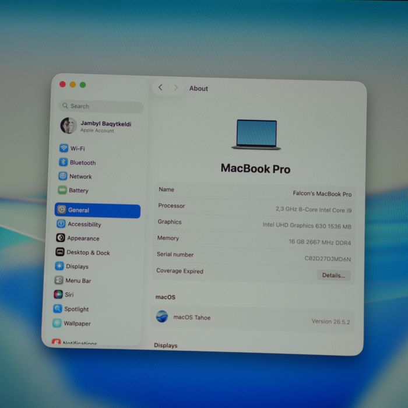Click into the Search field
Image resolution: width=408 pixels, height=408 pixels.
[x=101, y=107]
